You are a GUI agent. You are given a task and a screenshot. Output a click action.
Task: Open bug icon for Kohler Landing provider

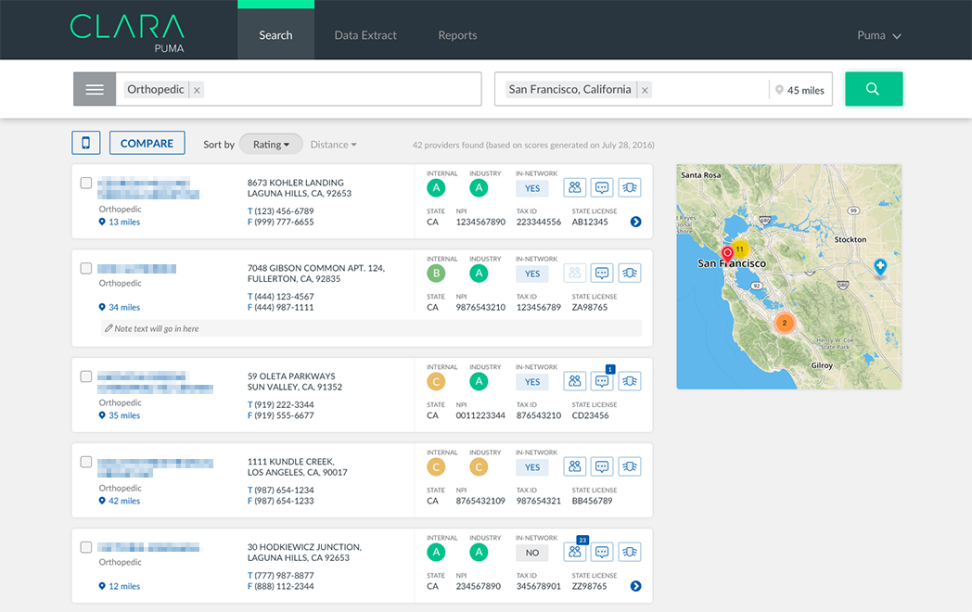(629, 187)
